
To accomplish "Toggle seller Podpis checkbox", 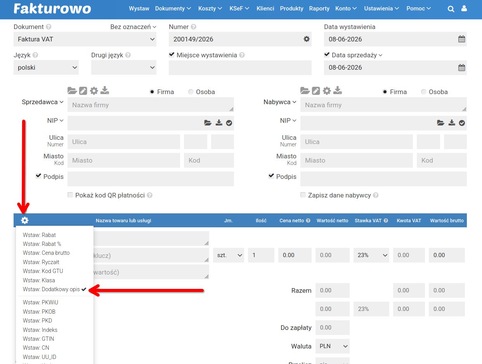I will [38, 176].
